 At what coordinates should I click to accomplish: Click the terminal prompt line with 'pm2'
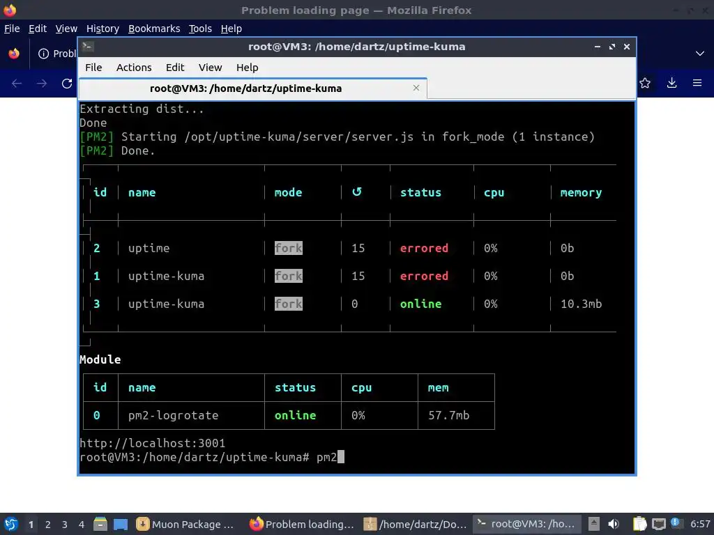coord(212,457)
